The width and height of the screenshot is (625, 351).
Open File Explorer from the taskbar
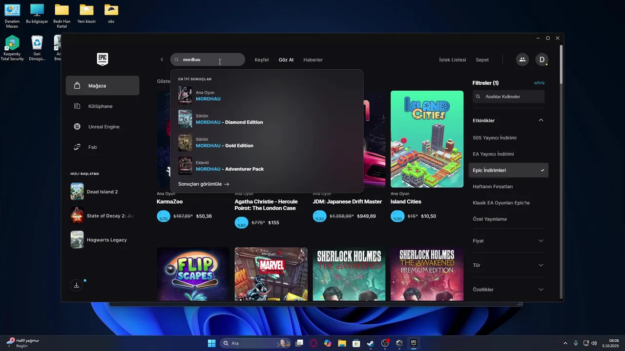pyautogui.click(x=342, y=343)
